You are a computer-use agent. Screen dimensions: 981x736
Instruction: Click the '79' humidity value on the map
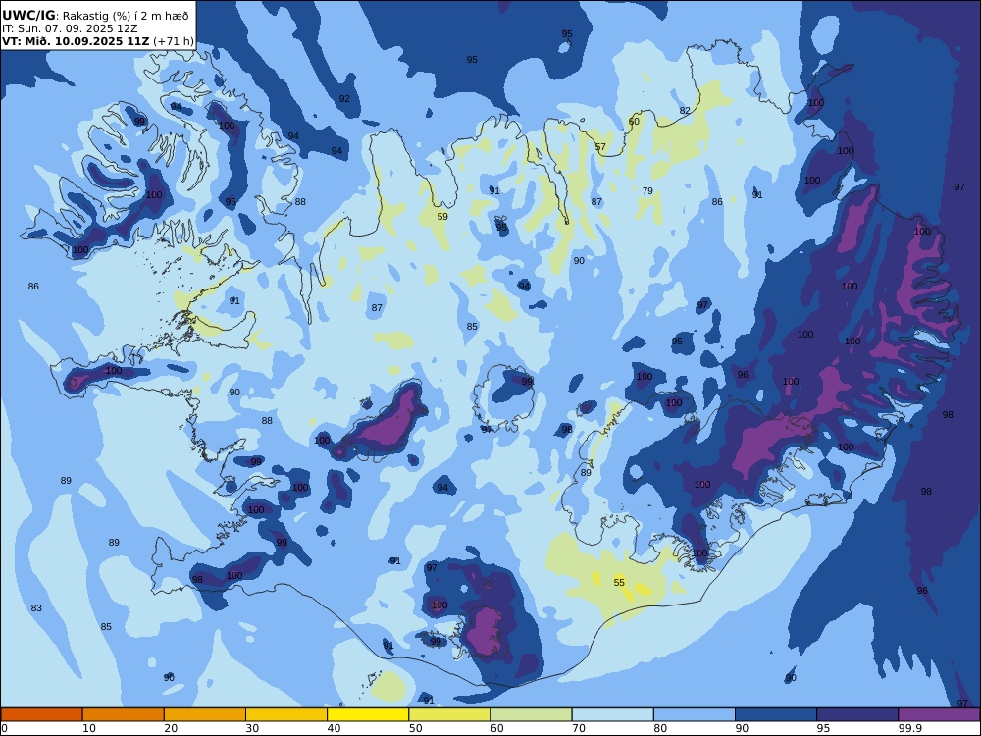tap(647, 191)
